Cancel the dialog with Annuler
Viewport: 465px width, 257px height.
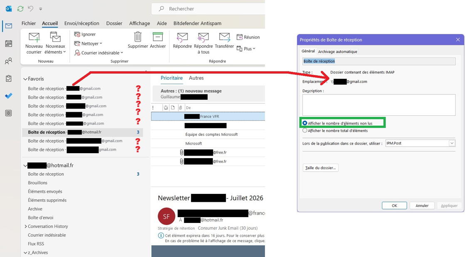(422, 206)
